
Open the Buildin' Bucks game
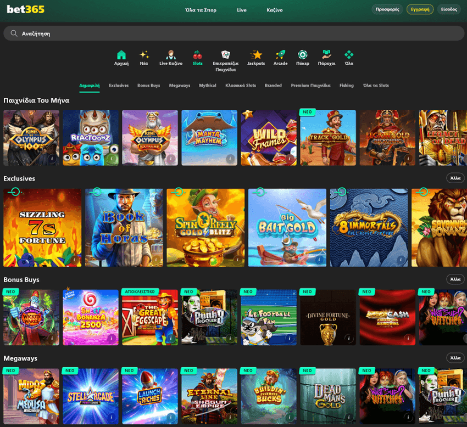269,396
